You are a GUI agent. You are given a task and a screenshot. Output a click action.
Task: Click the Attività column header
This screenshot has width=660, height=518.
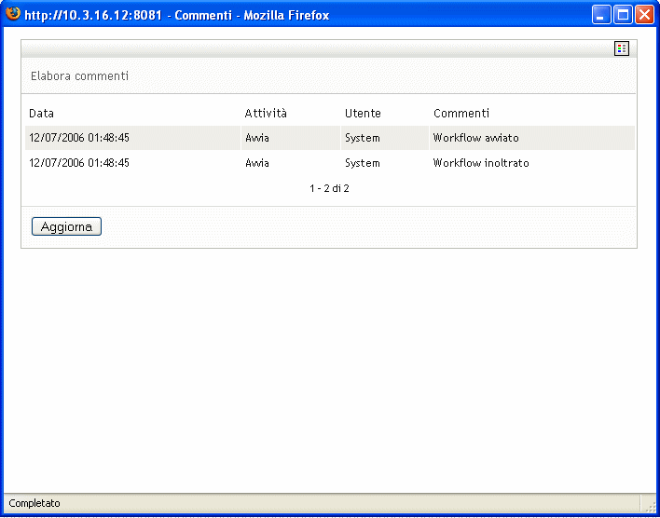(x=266, y=113)
